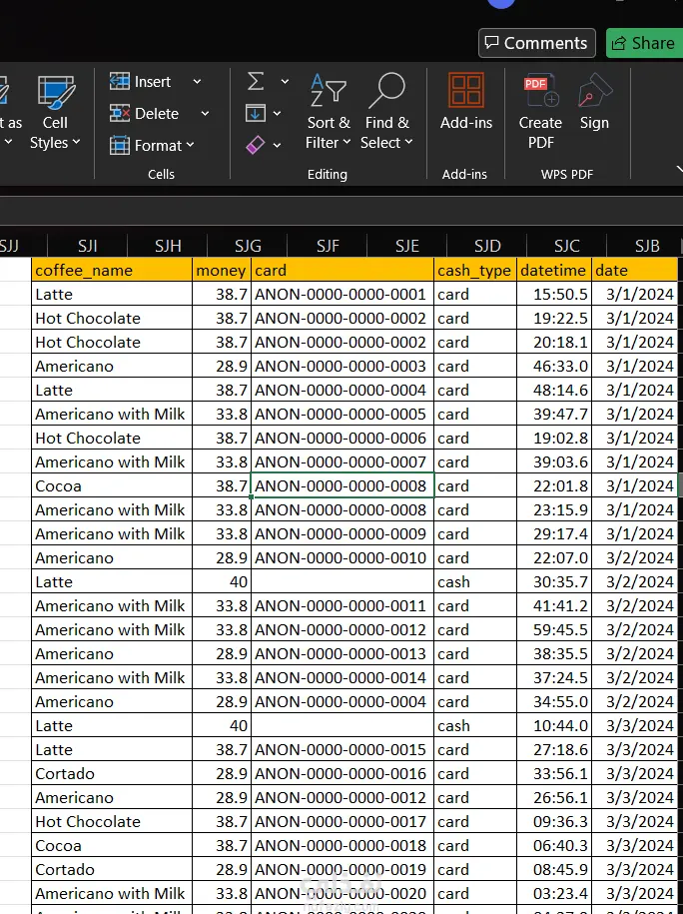Click the Fill down icon

pos(256,113)
